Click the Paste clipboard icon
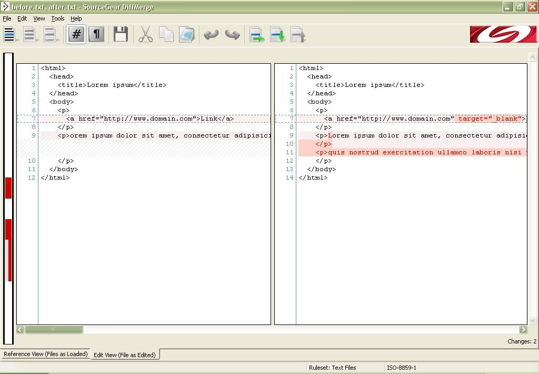Viewport: 539px width, 374px height. pos(187,34)
